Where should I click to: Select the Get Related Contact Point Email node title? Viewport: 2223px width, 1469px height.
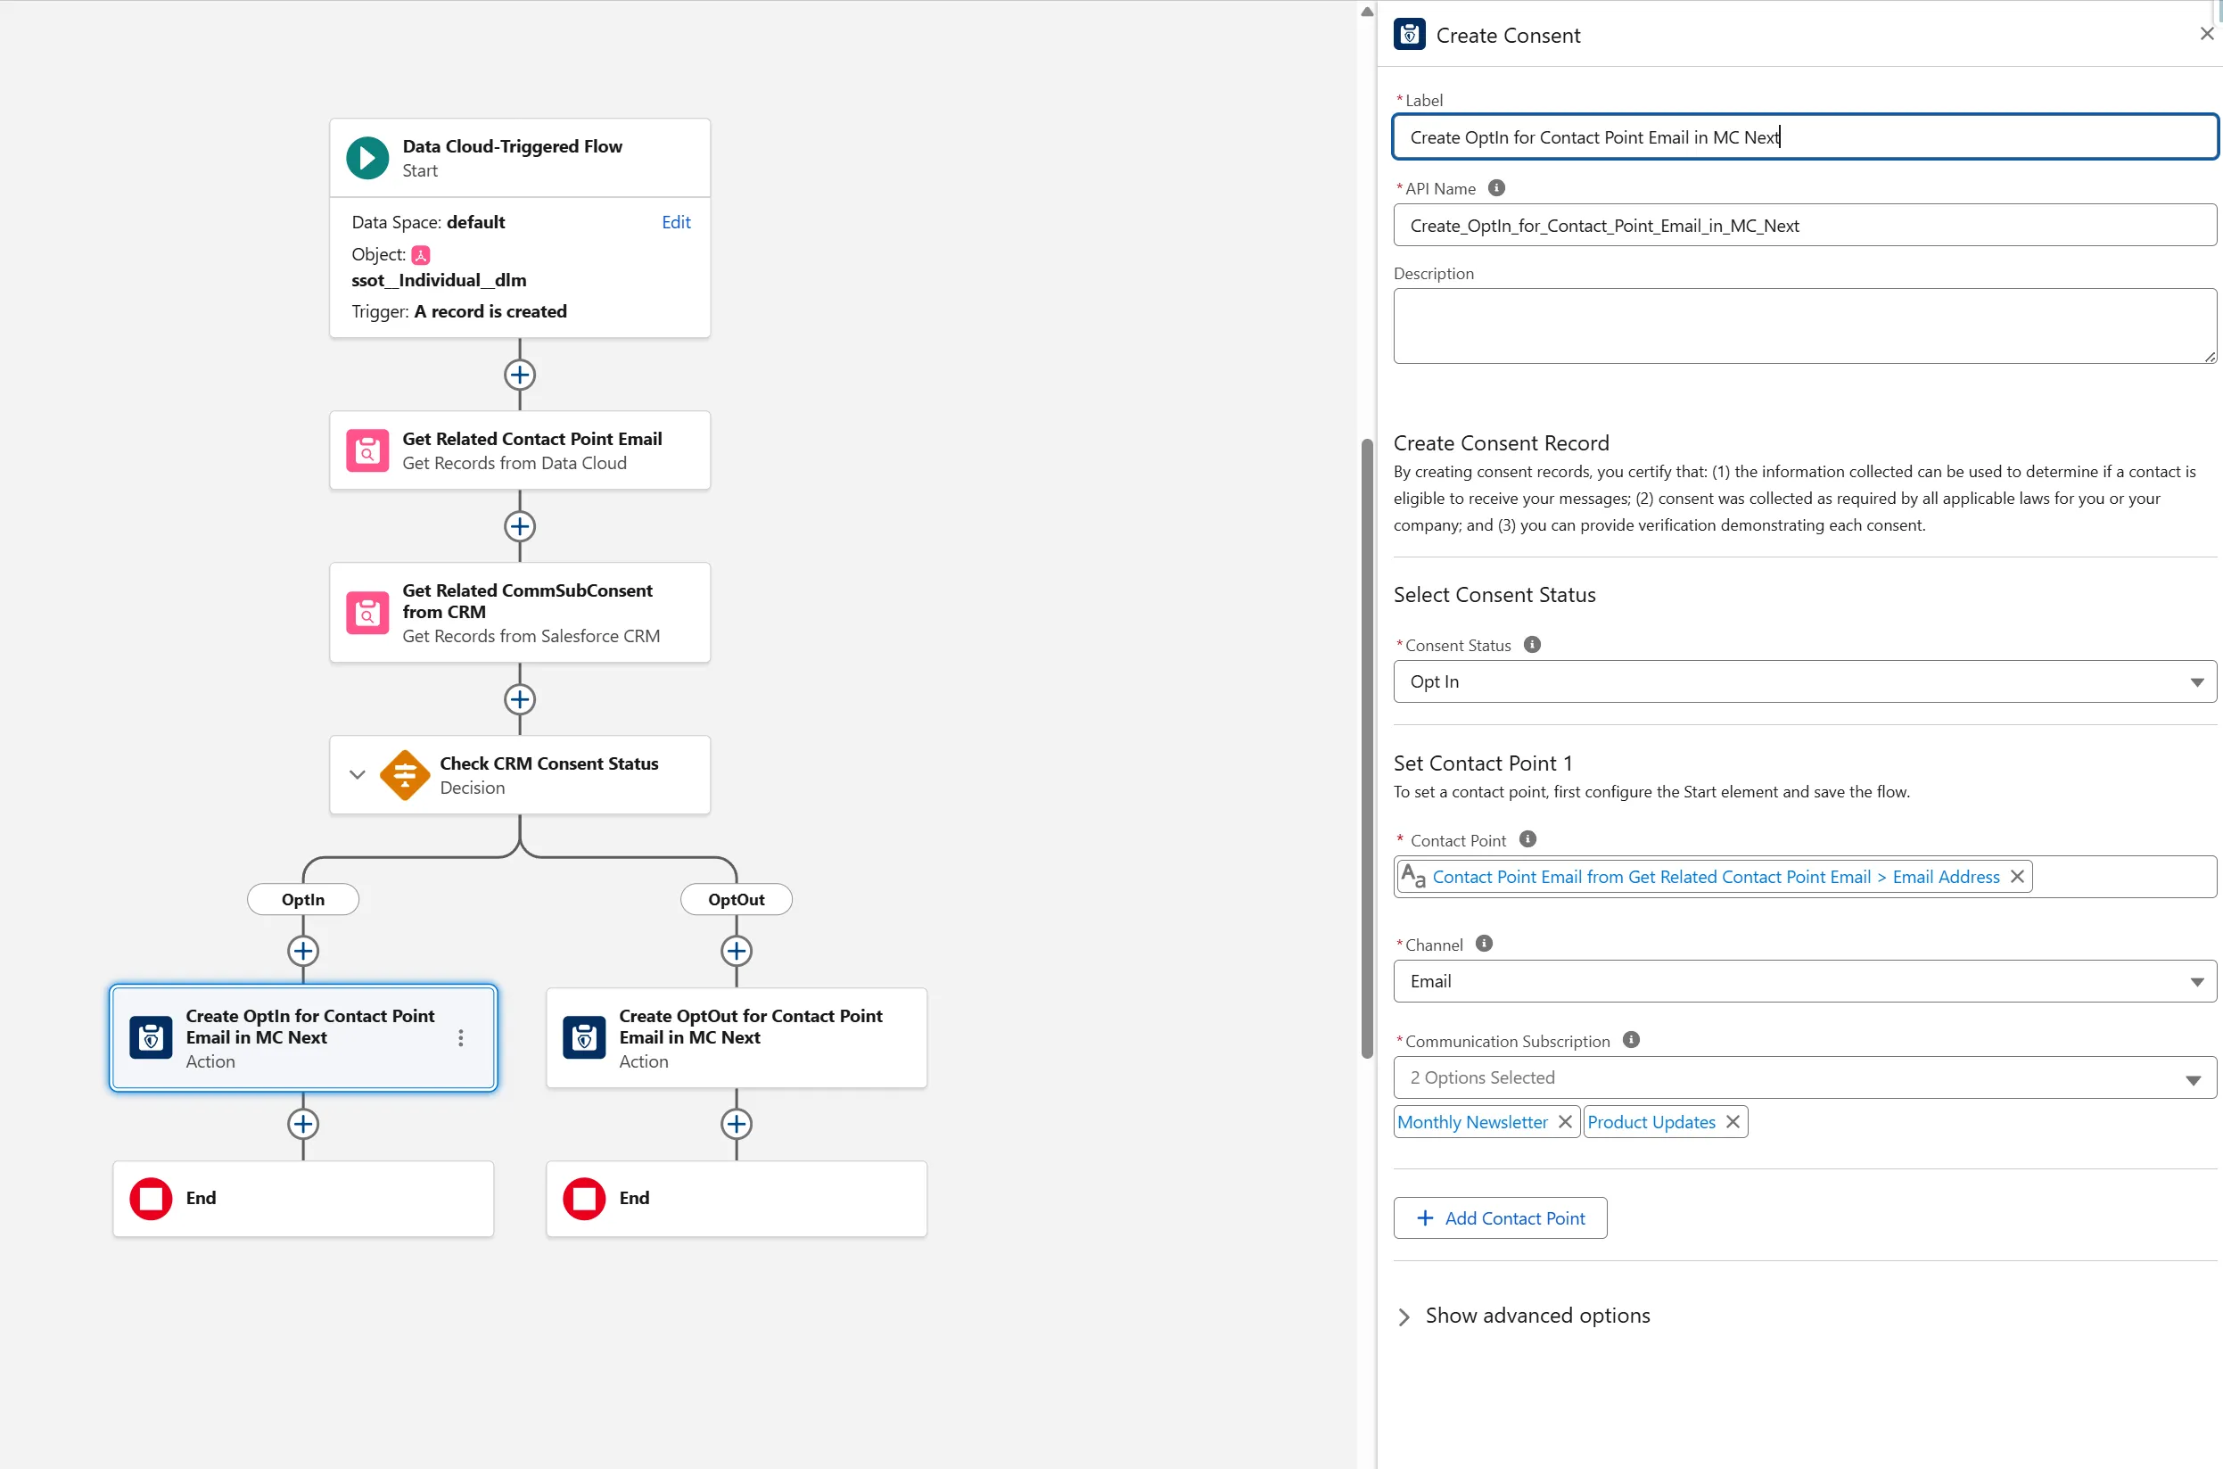click(x=531, y=440)
